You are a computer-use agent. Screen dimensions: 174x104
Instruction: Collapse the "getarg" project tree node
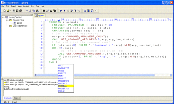3,17
